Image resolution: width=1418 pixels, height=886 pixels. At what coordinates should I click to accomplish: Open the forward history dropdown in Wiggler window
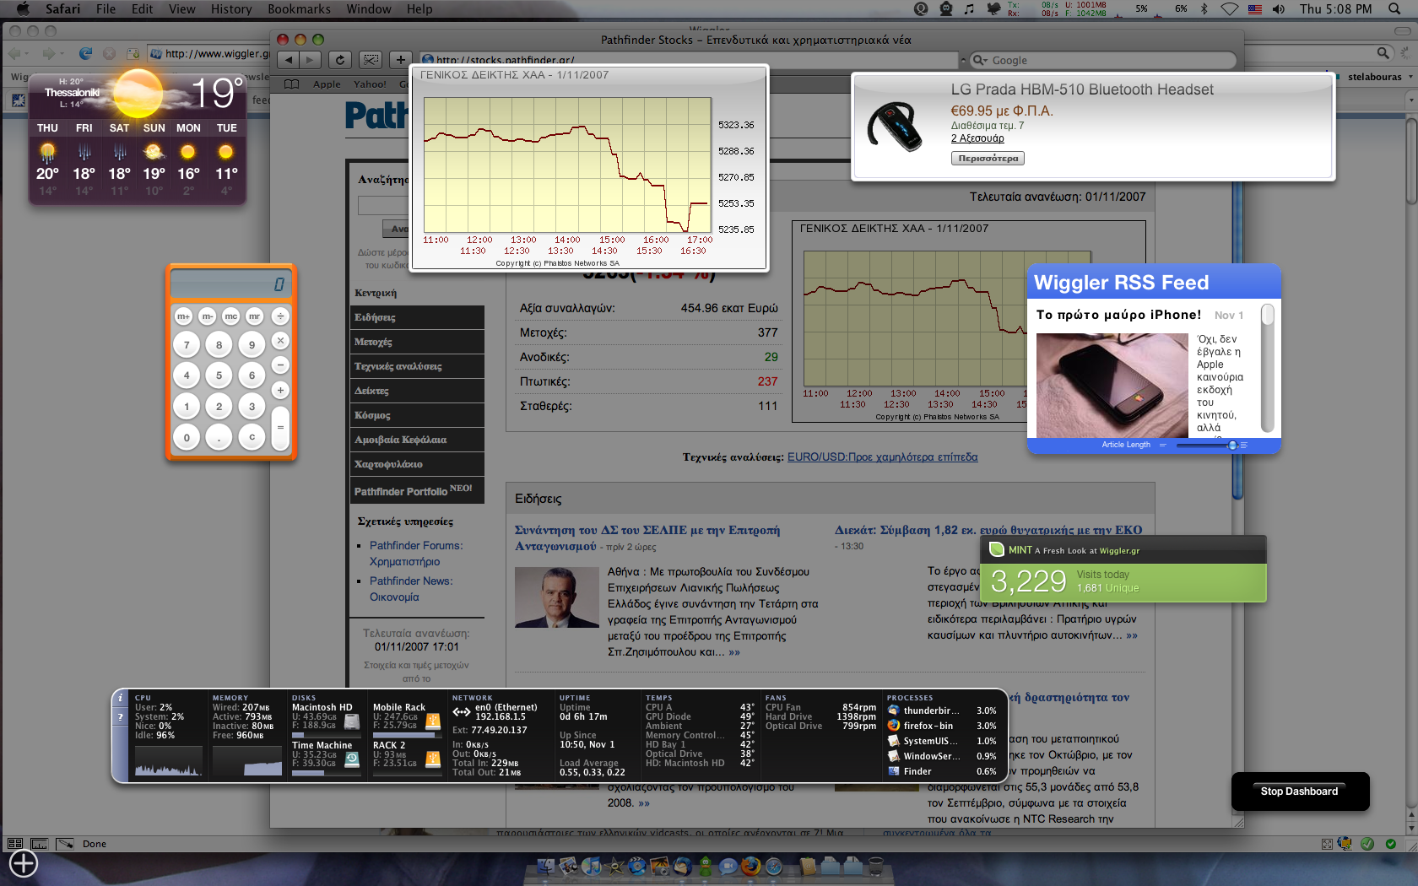click(x=60, y=54)
